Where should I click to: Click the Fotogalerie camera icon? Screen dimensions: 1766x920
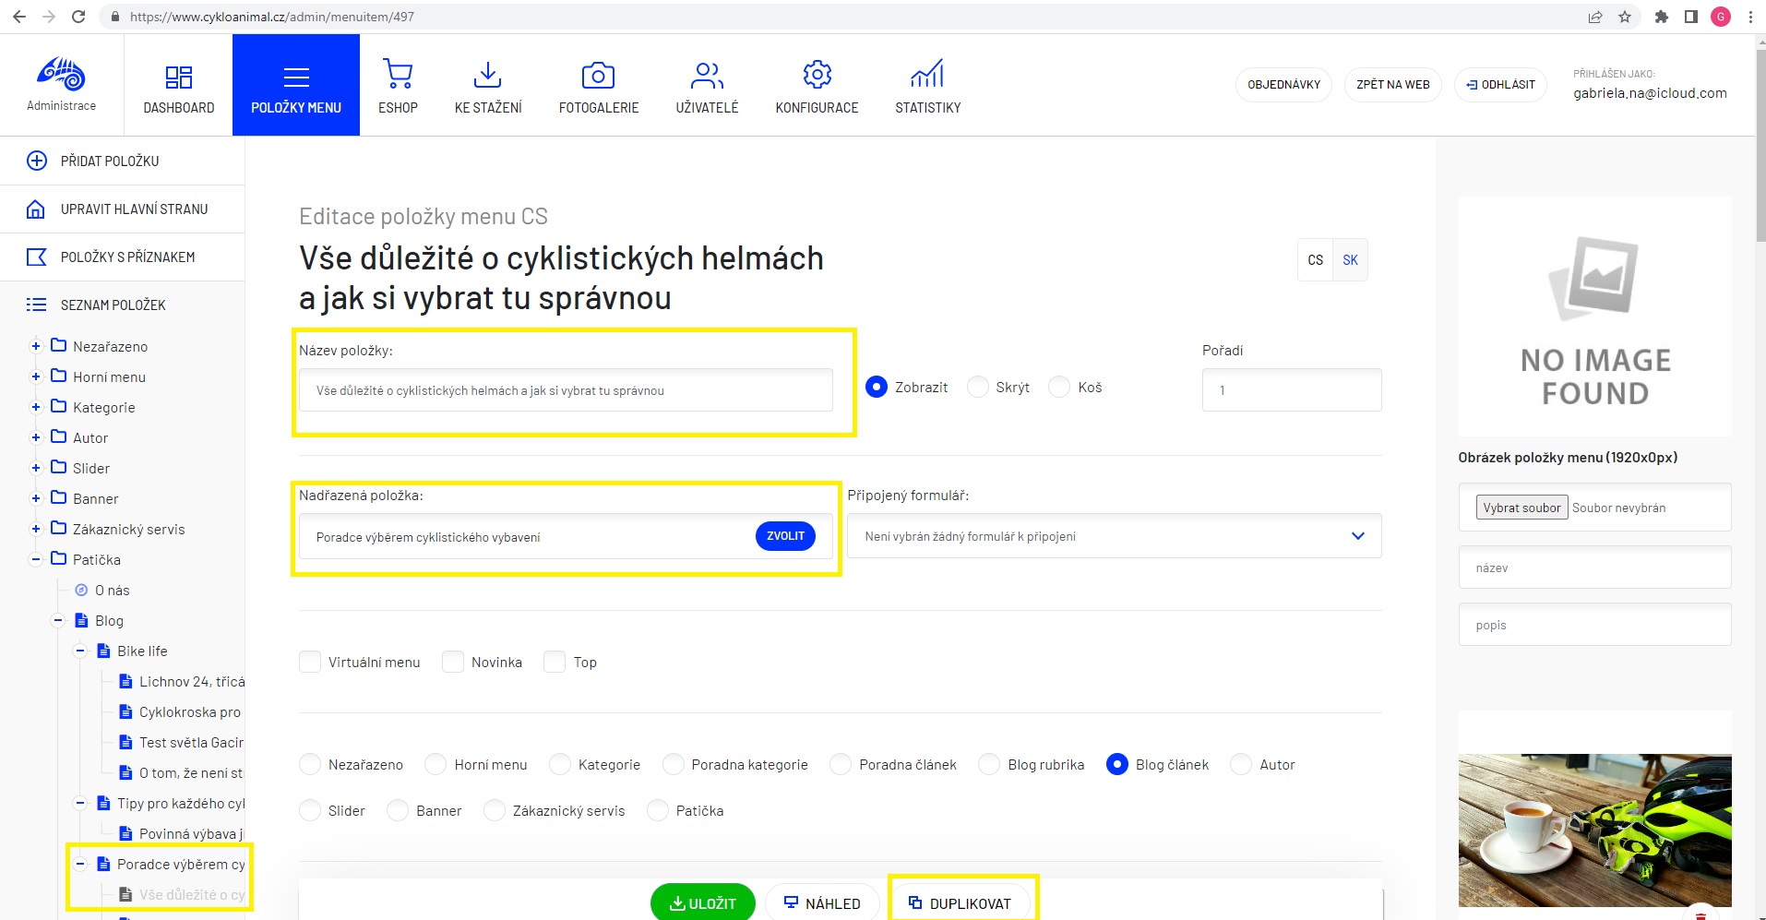click(598, 75)
